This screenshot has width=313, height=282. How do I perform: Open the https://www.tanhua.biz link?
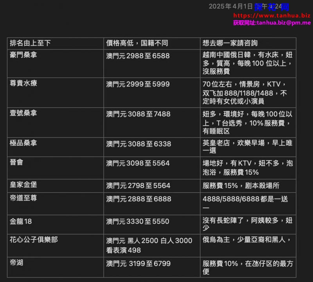pos(272,16)
